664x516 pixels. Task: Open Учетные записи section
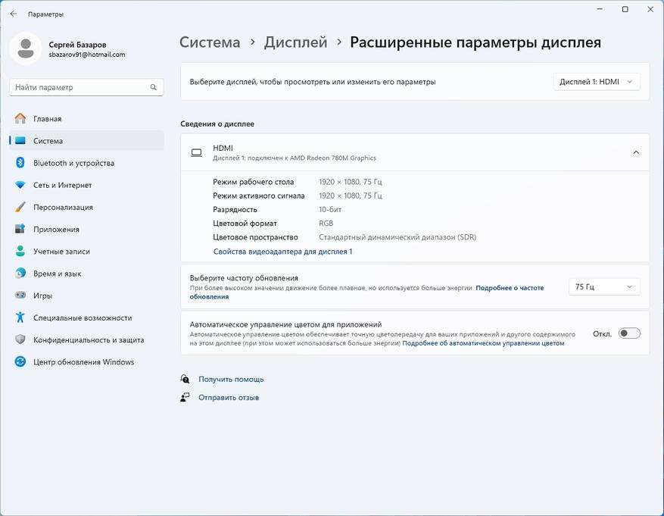coord(86,252)
